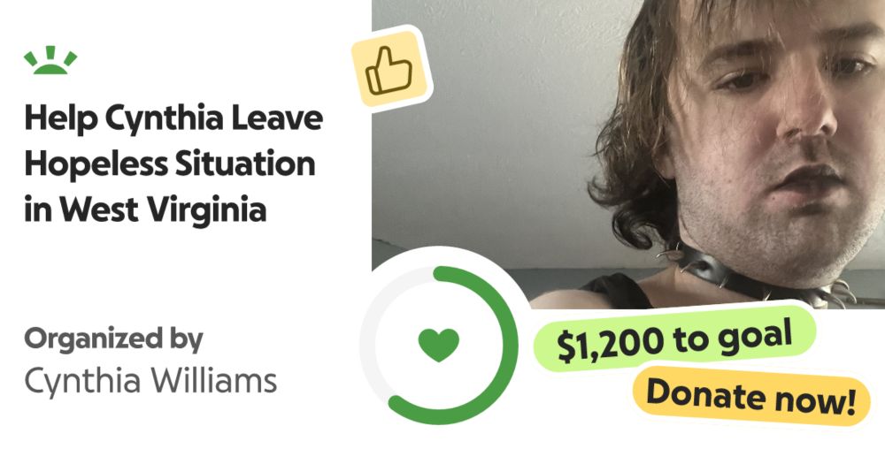The image size is (885, 464).
Task: Select the word "Virginia" in the title
Action: (x=206, y=209)
